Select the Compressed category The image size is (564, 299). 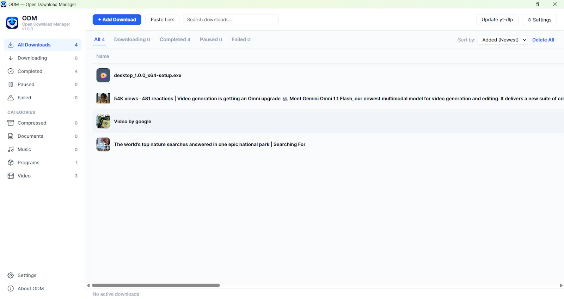pyautogui.click(x=43, y=123)
